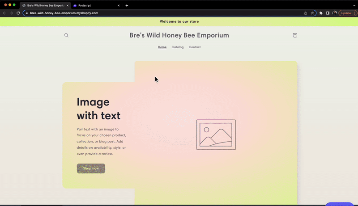The image size is (358, 206).
Task: Open the Chrome profile avatar
Action: pos(334,13)
